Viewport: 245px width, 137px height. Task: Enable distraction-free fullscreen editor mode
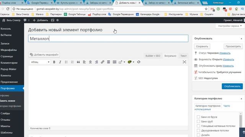(x=185, y=62)
